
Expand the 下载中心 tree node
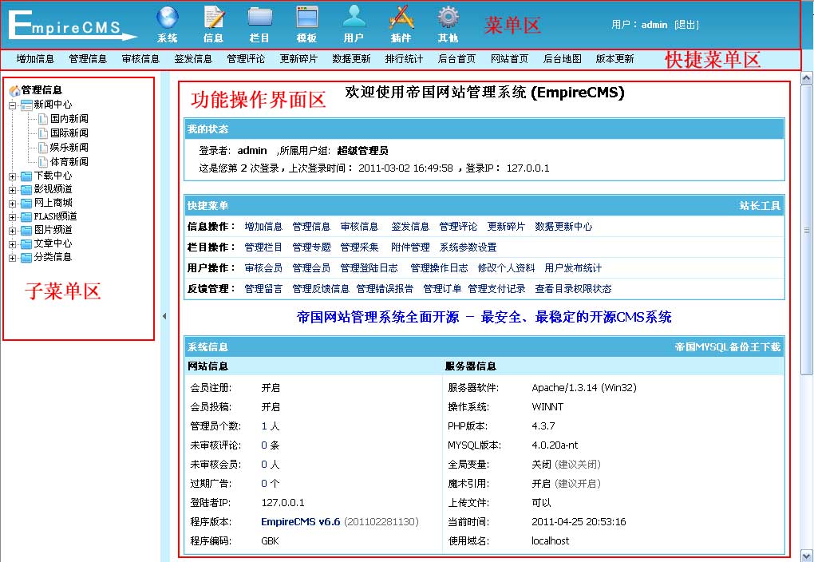click(13, 176)
